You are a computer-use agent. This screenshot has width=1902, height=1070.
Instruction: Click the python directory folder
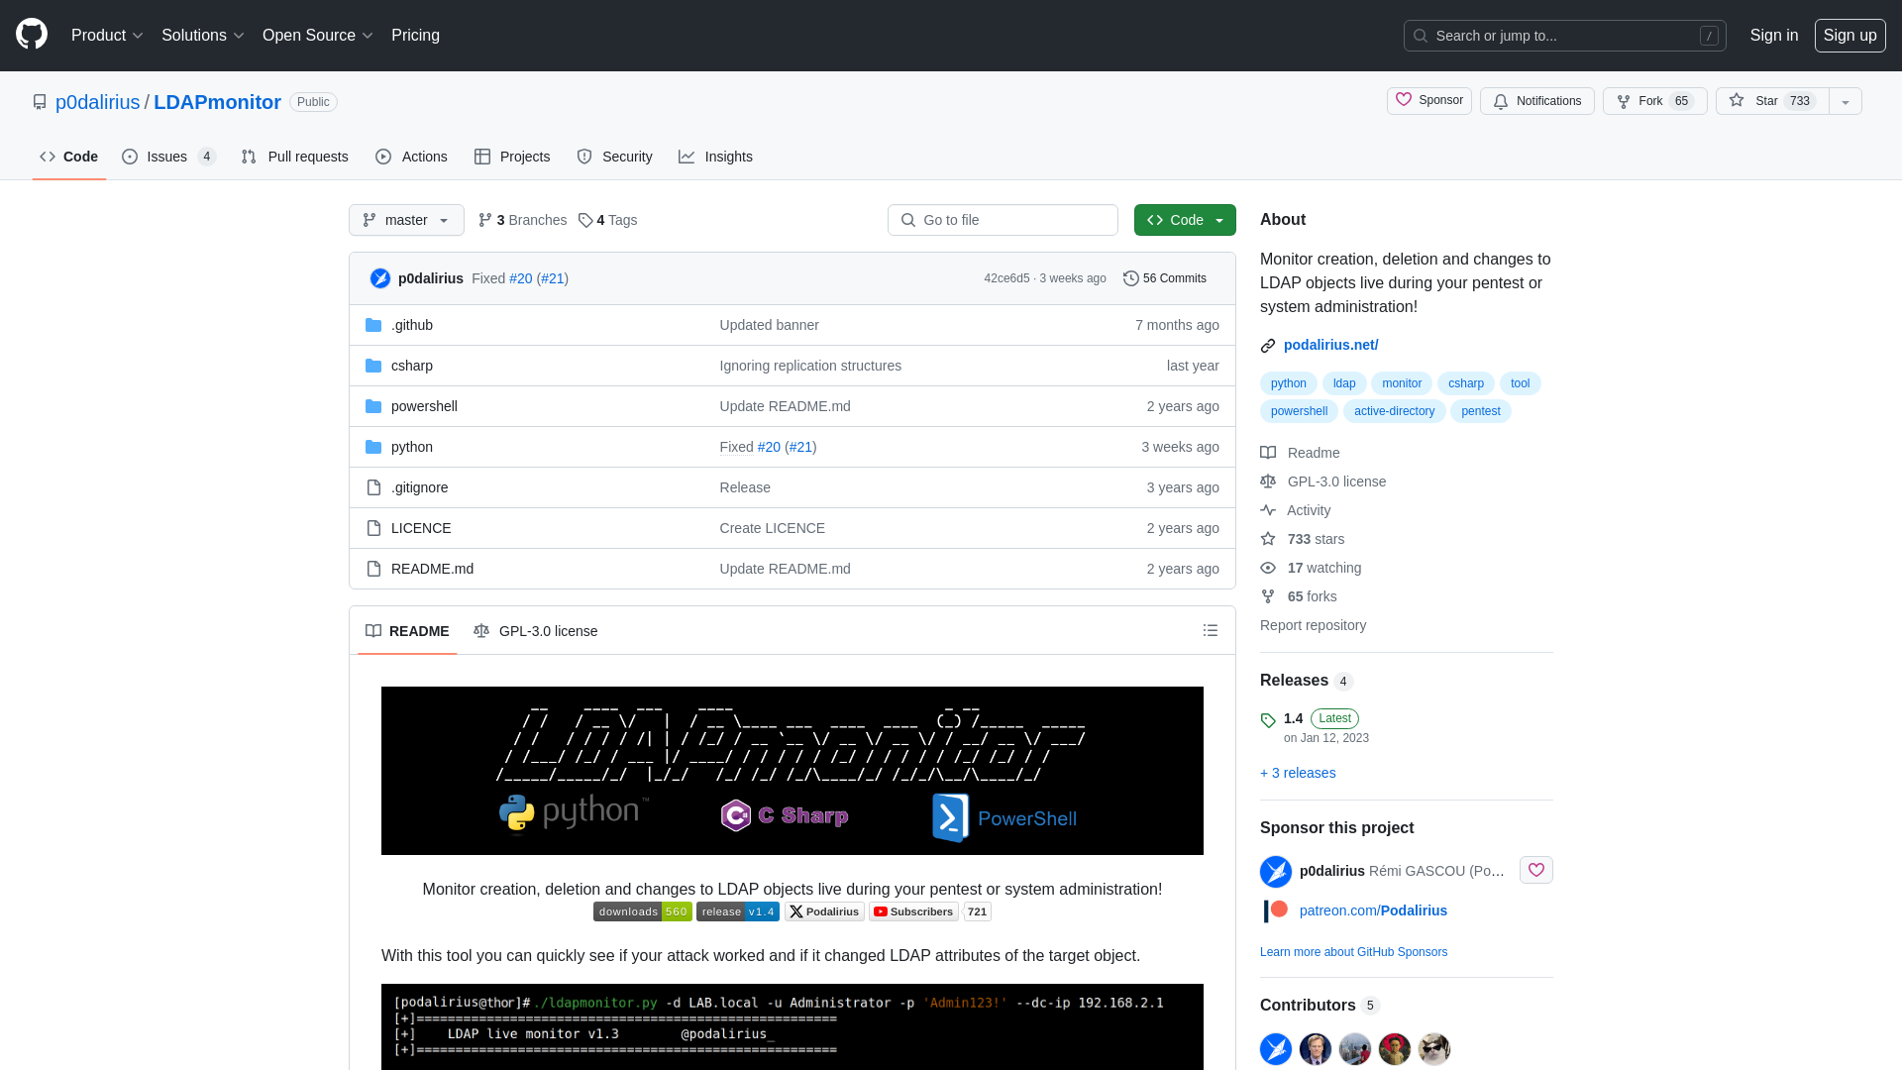click(x=410, y=446)
